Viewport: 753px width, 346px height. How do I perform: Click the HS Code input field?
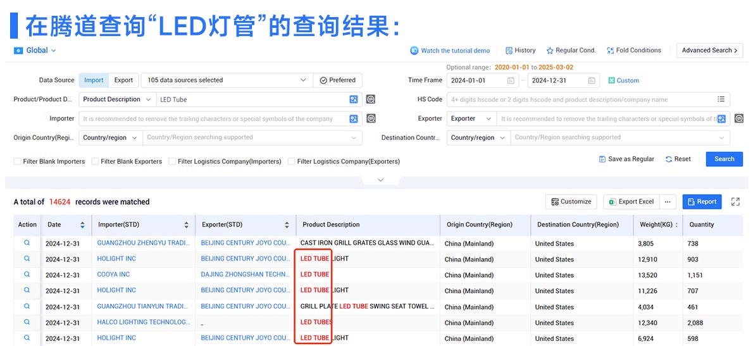pyautogui.click(x=579, y=99)
